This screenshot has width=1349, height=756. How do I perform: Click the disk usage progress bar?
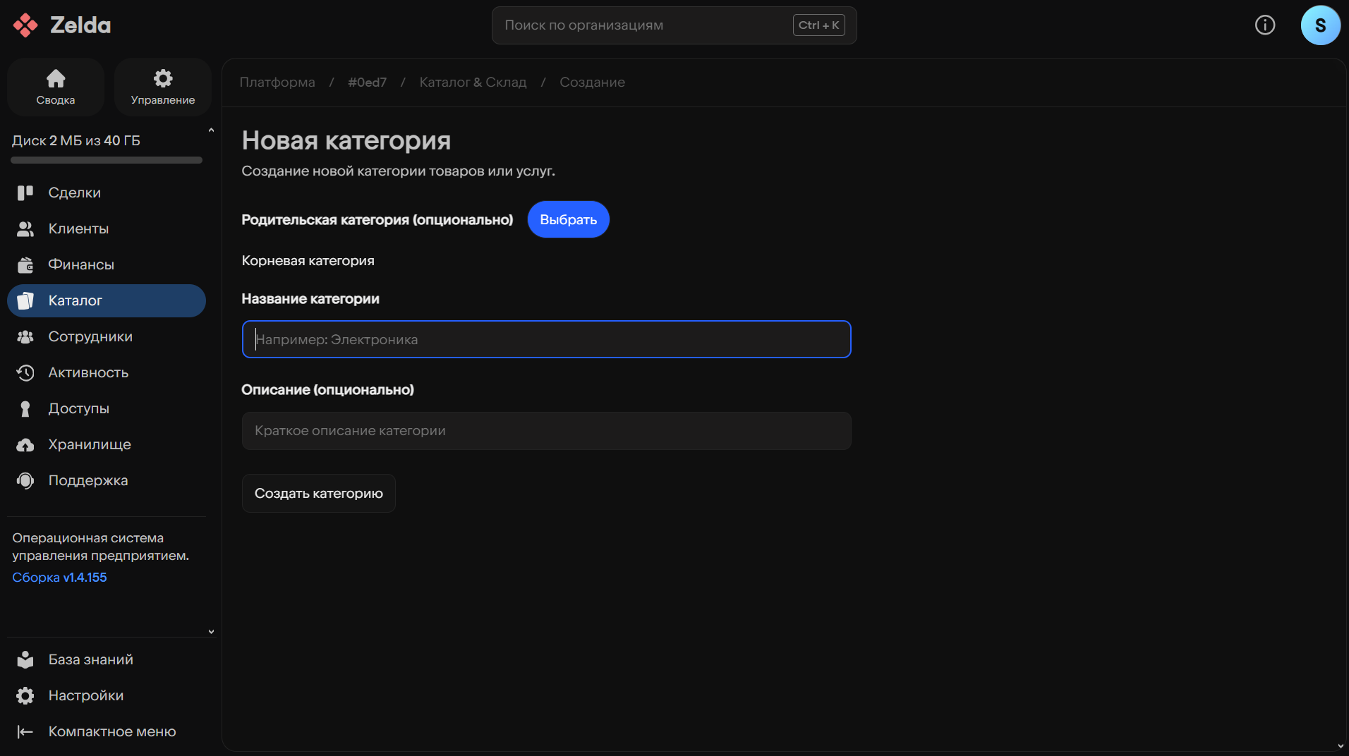(107, 160)
